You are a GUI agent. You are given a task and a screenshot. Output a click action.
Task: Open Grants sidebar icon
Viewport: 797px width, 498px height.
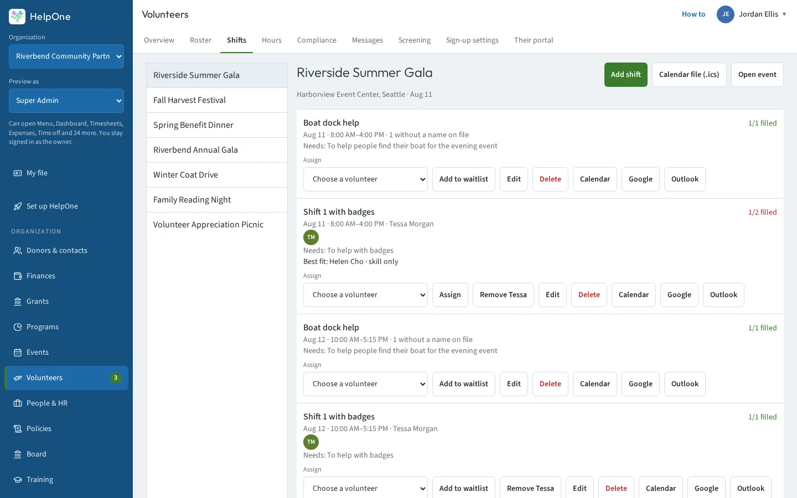pos(18,302)
